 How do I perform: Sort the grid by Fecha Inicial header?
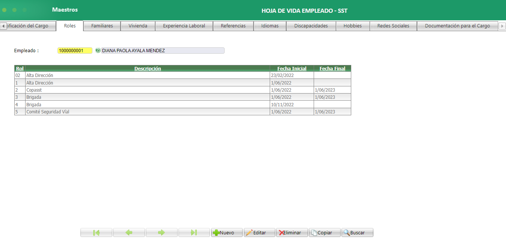click(292, 68)
